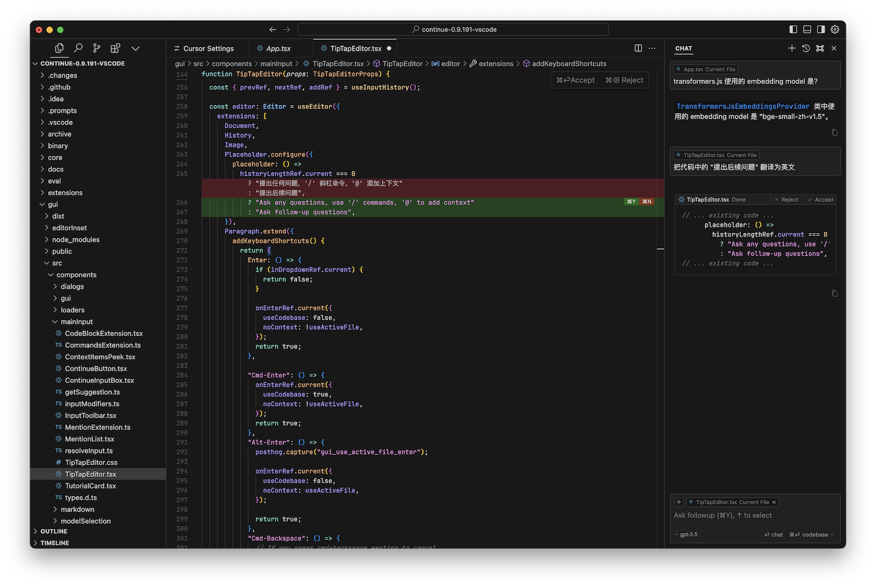Toggle the primary sidebar layout button
This screenshot has width=876, height=588.
(793, 30)
